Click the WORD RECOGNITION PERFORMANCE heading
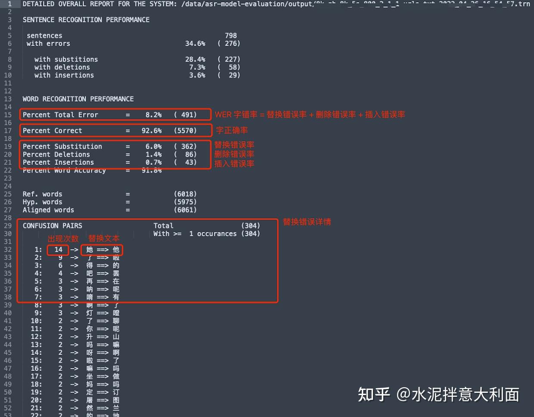This screenshot has width=534, height=417. click(x=78, y=99)
